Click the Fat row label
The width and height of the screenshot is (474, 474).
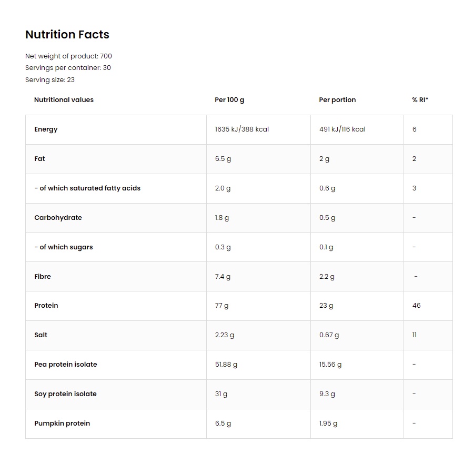point(39,159)
